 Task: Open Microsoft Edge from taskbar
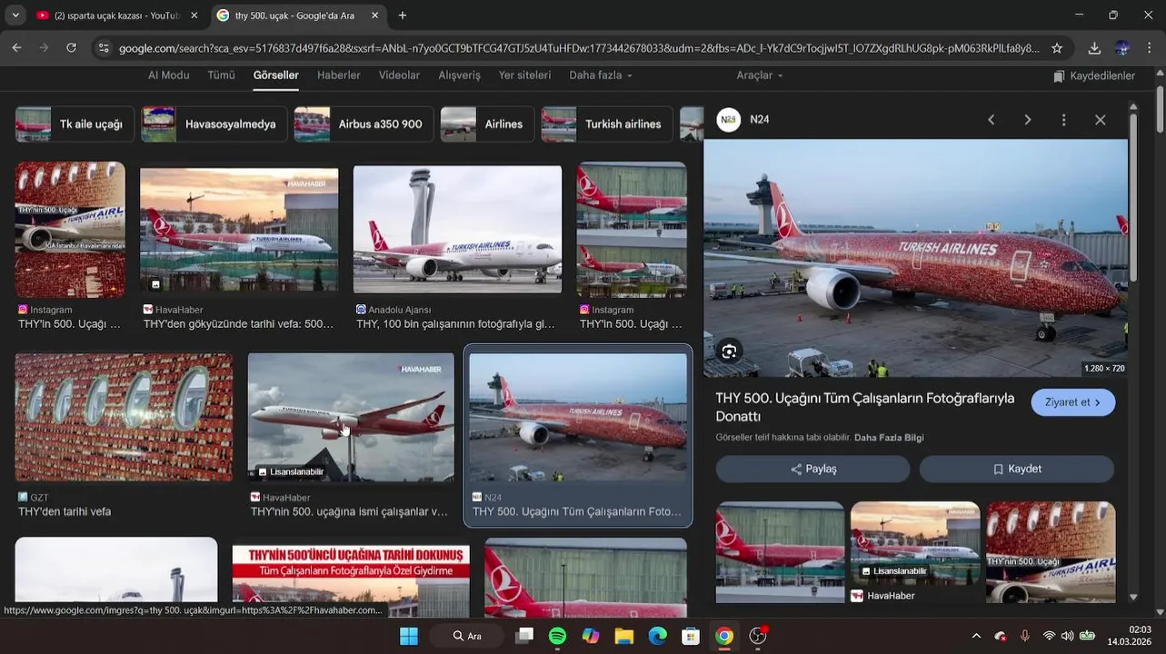tap(657, 636)
